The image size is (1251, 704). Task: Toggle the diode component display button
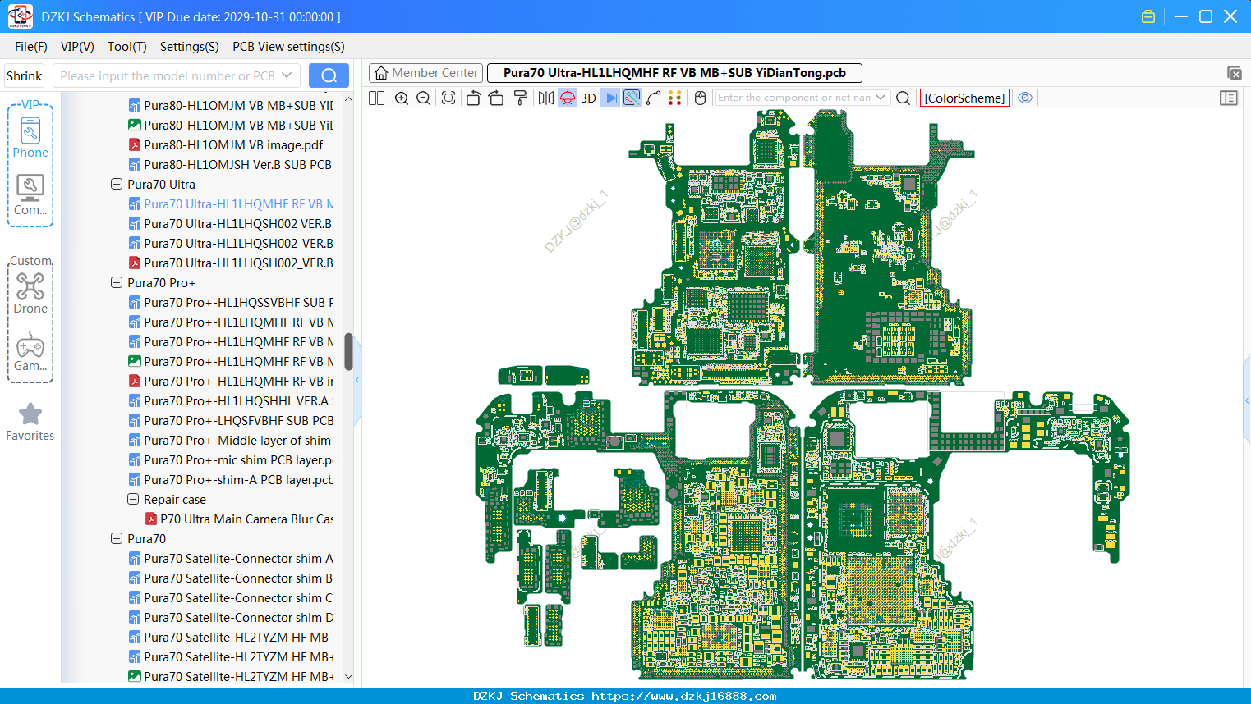(x=610, y=98)
